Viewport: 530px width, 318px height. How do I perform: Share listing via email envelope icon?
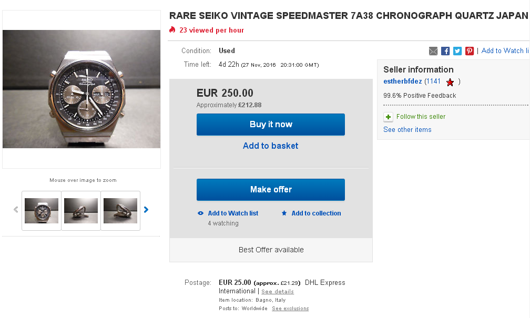click(x=433, y=51)
